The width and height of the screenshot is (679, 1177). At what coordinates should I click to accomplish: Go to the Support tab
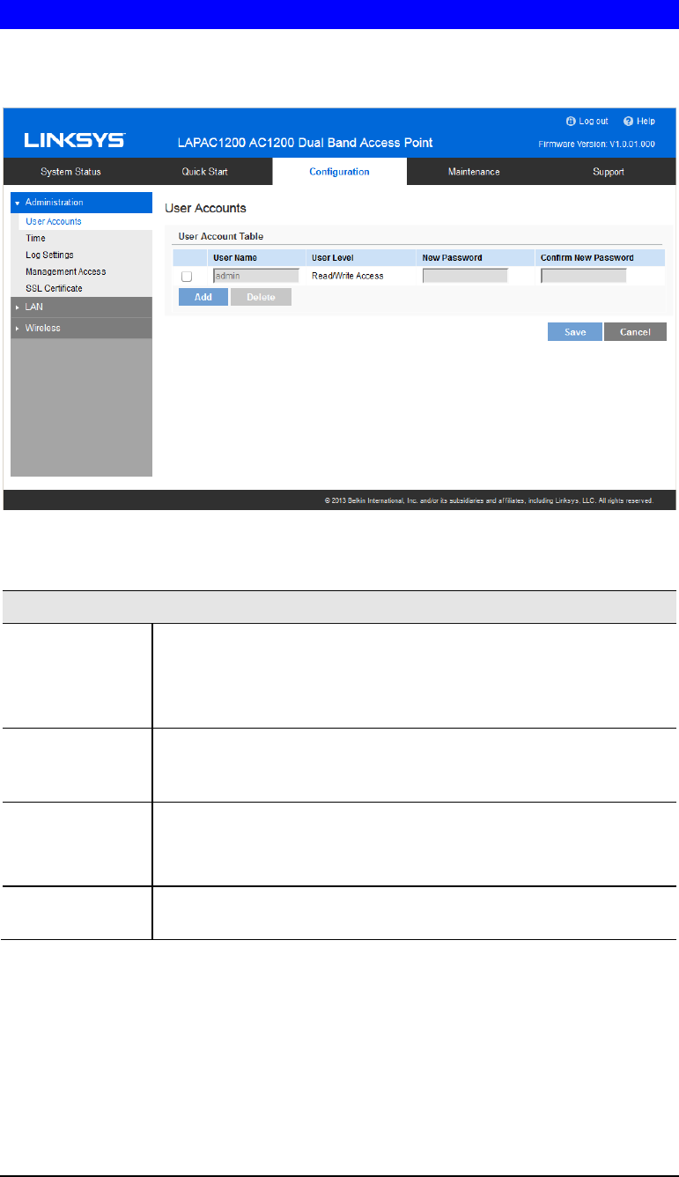(608, 172)
